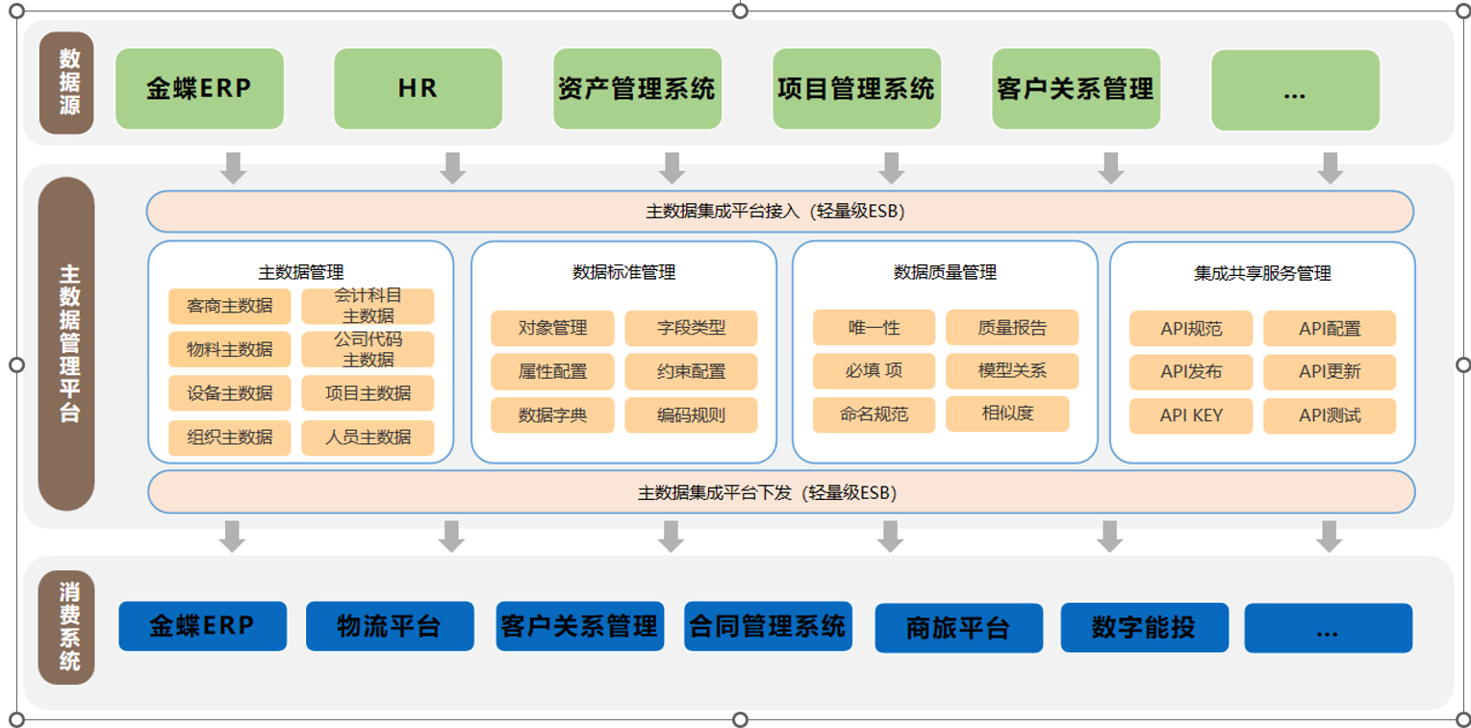
Task: Click the 编码规则 item
Action: 691,415
